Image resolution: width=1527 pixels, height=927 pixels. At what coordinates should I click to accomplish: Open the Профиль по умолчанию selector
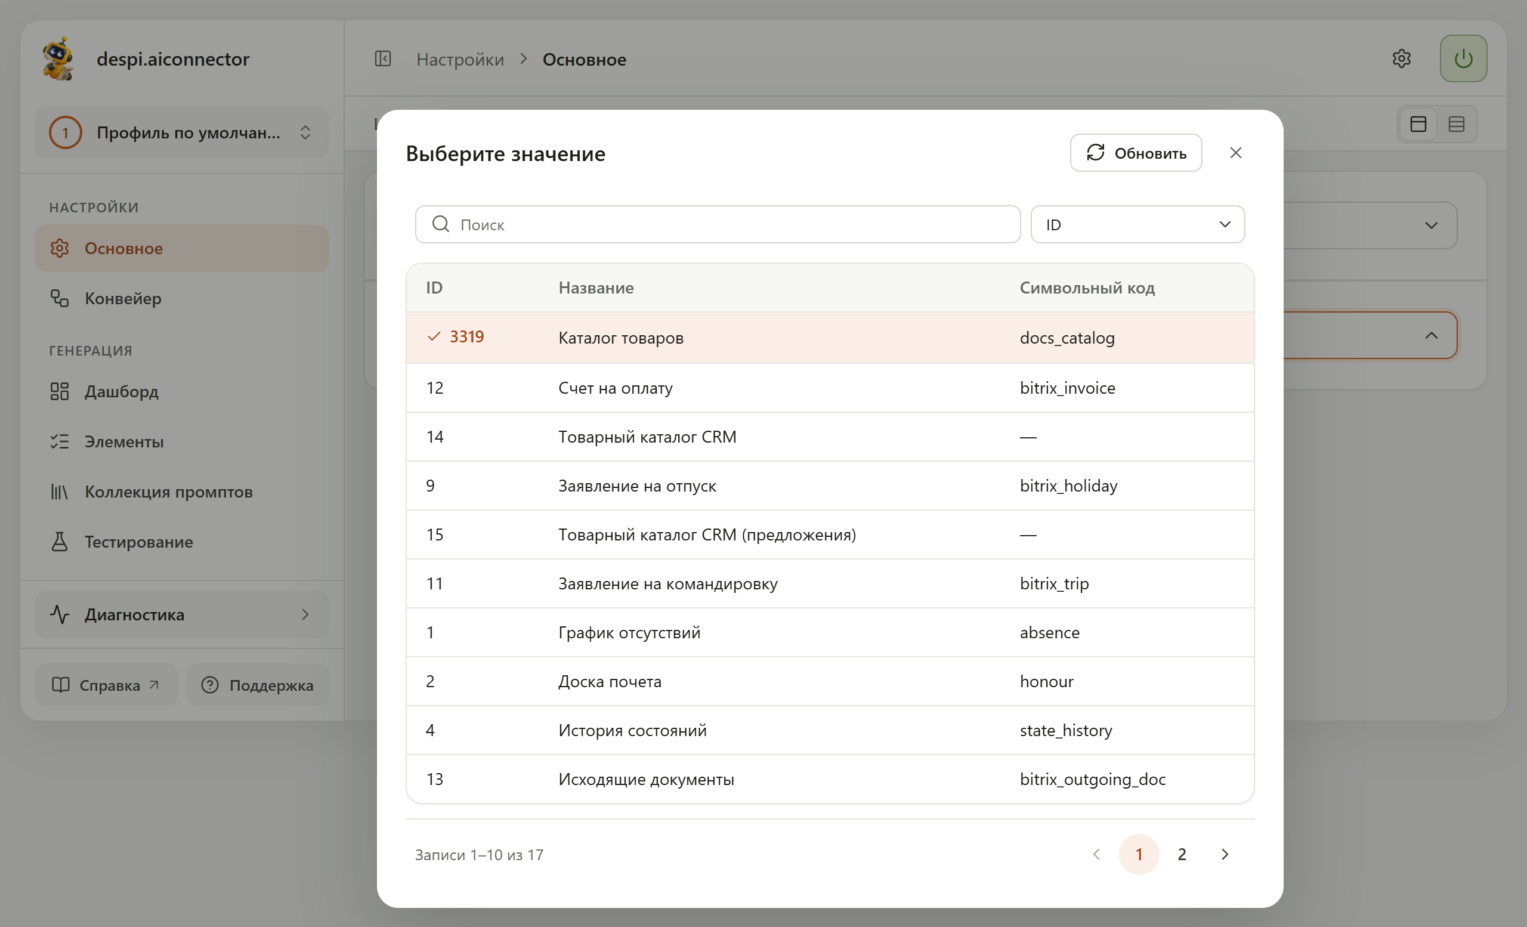[x=181, y=132]
